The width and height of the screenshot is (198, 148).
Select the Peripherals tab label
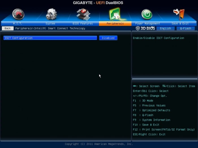point(115,23)
